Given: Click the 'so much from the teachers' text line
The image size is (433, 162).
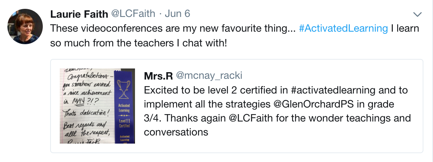Looking at the screenshot, I should pyautogui.click(x=138, y=43).
